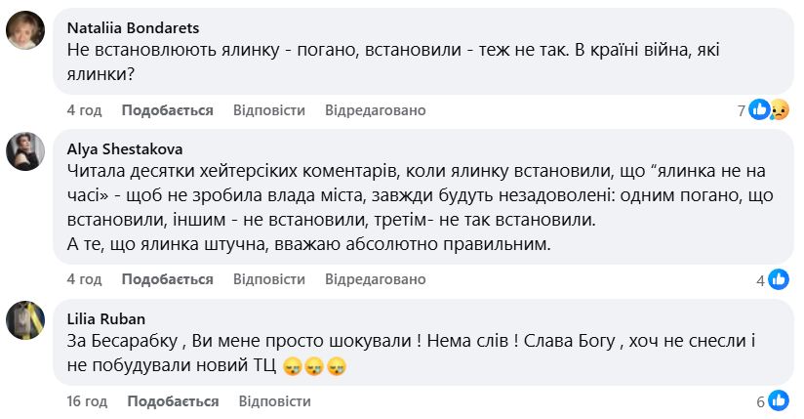
Task: View edit history of Alya's comment
Action: click(x=376, y=279)
